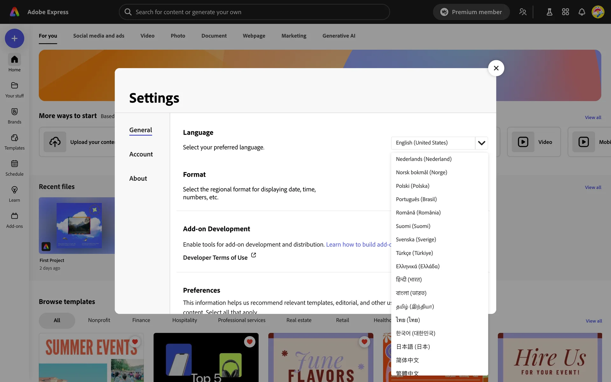The height and width of the screenshot is (382, 611).
Task: Choose Svenska (Sverige) language option
Action: click(x=416, y=239)
